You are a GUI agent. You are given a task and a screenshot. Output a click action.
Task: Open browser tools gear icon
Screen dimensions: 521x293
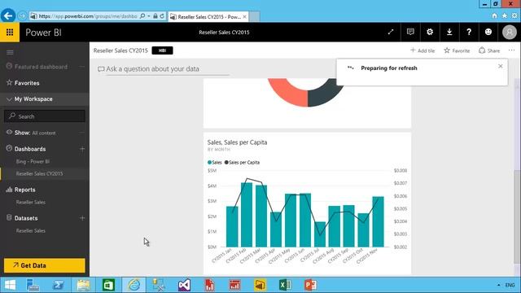514,15
